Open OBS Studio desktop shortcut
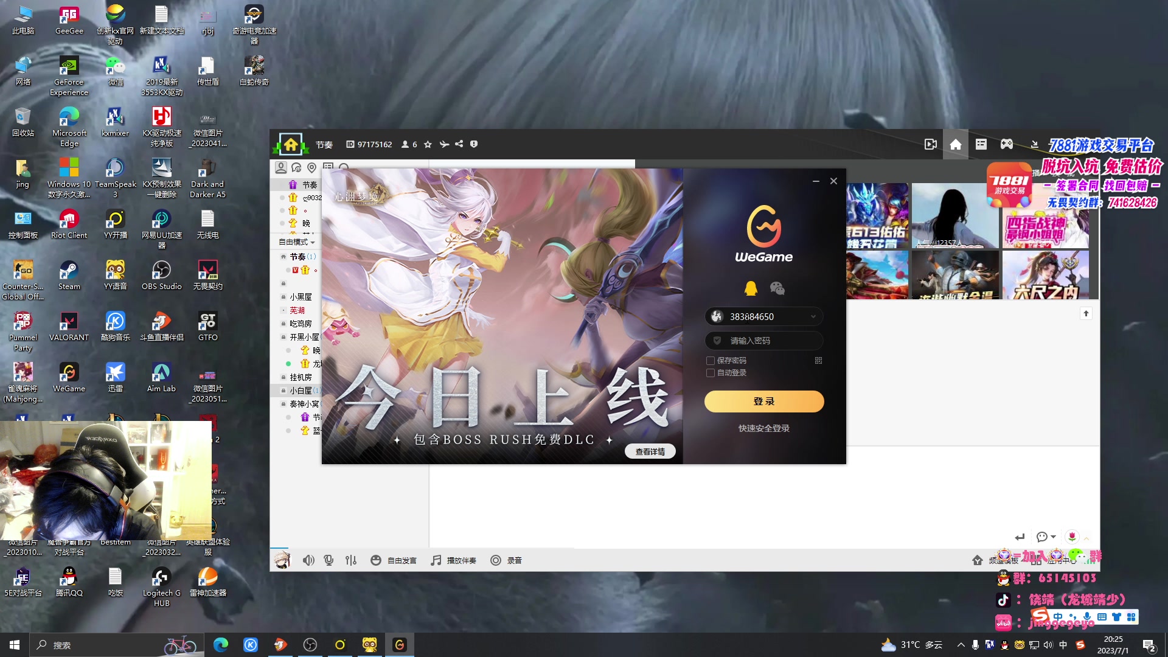The height and width of the screenshot is (657, 1168). [161, 276]
